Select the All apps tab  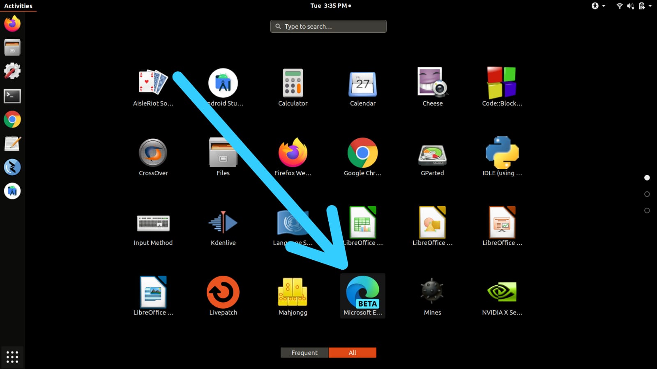click(353, 353)
